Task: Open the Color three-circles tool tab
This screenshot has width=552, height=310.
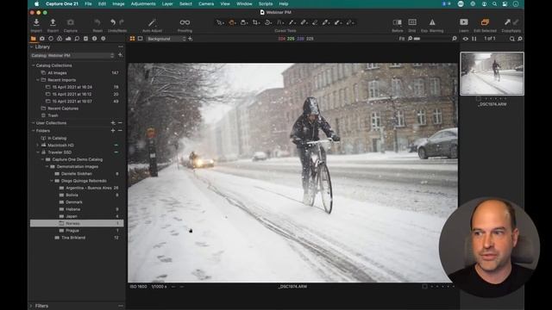Action: pyautogui.click(x=60, y=39)
